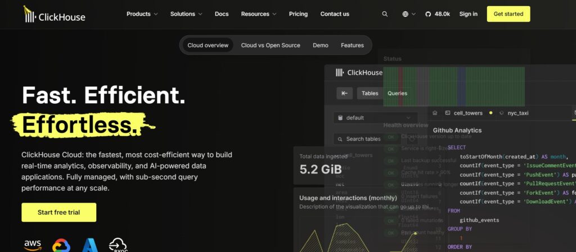Open the Docs page

click(x=222, y=14)
